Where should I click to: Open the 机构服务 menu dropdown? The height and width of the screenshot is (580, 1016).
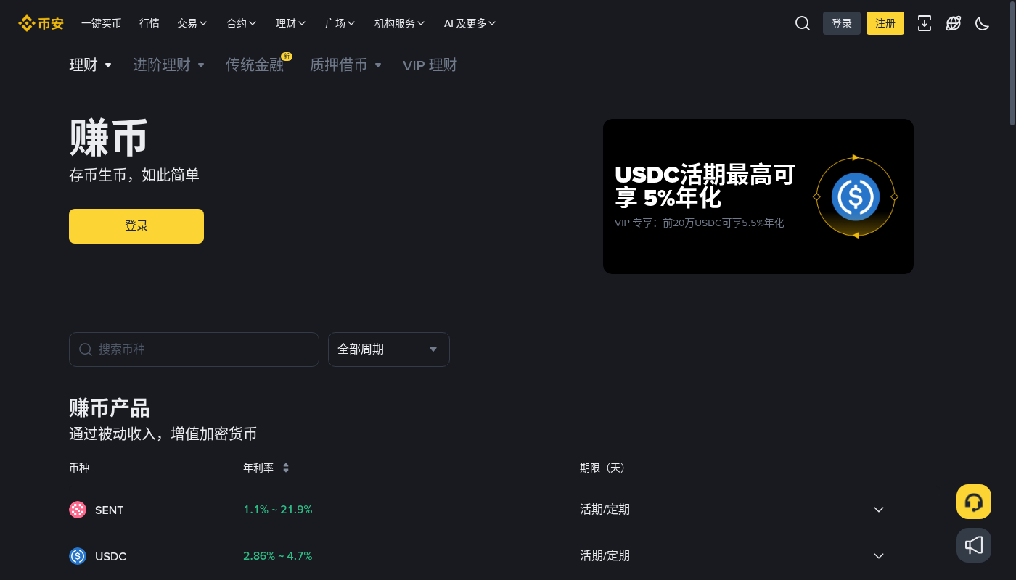(x=400, y=23)
